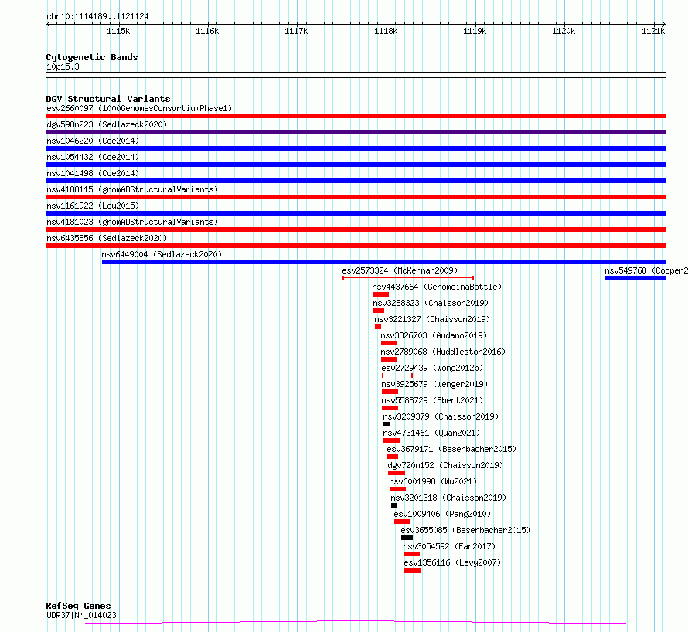This screenshot has width=688, height=632.
Task: Select nsv3326703 (Audano2019) label
Action: click(x=434, y=335)
